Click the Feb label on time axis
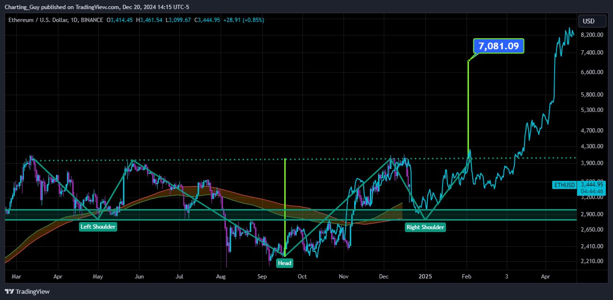This screenshot has width=613, height=300. 468,277
